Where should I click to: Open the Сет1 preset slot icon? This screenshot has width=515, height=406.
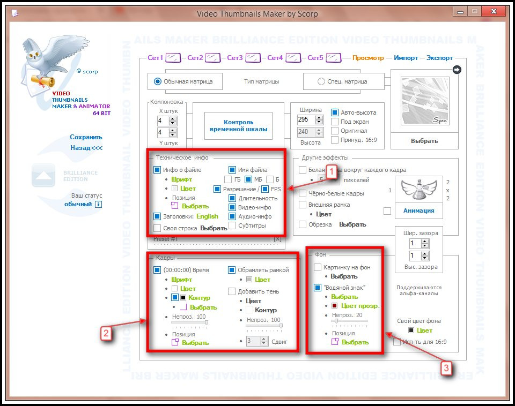tap(173, 58)
